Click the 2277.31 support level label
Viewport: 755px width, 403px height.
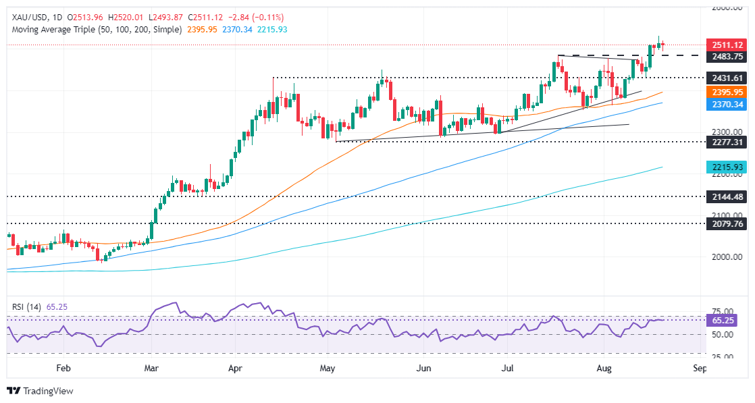pyautogui.click(x=727, y=142)
